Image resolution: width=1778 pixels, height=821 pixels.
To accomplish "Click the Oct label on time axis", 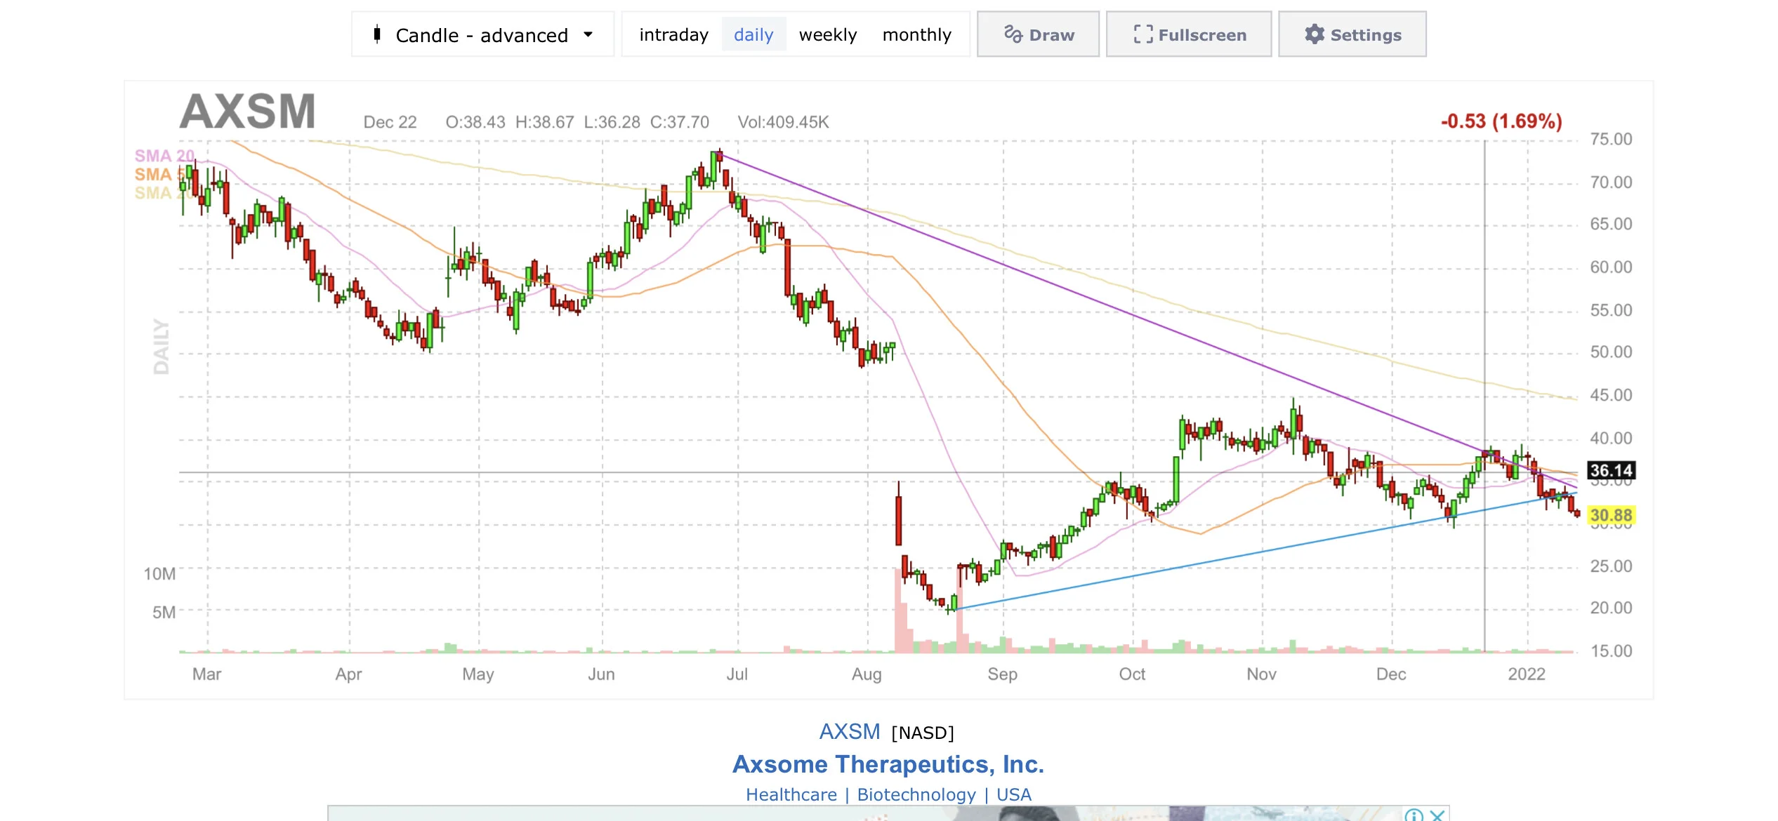I will pyautogui.click(x=1132, y=674).
